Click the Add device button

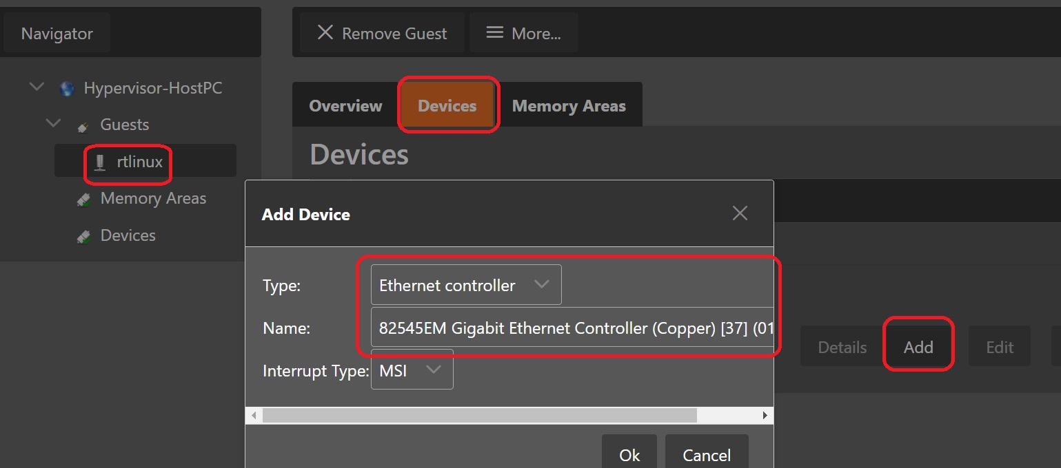pyautogui.click(x=918, y=348)
